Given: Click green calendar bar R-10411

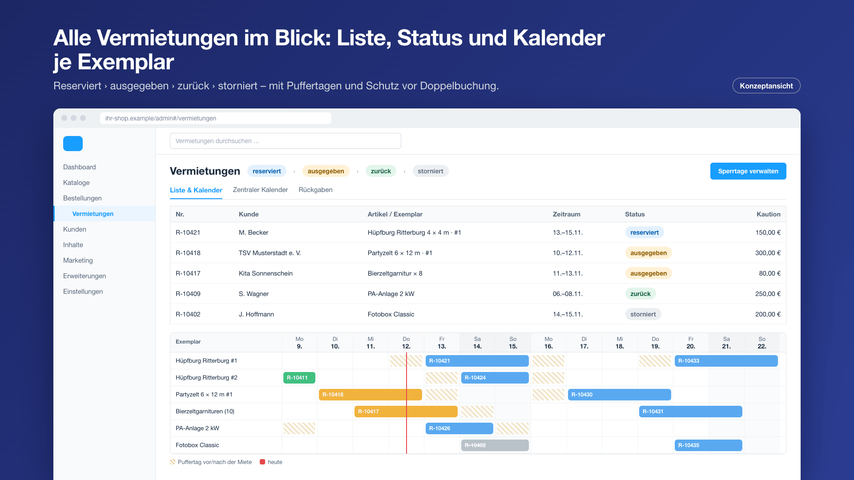Looking at the screenshot, I should click(x=299, y=378).
